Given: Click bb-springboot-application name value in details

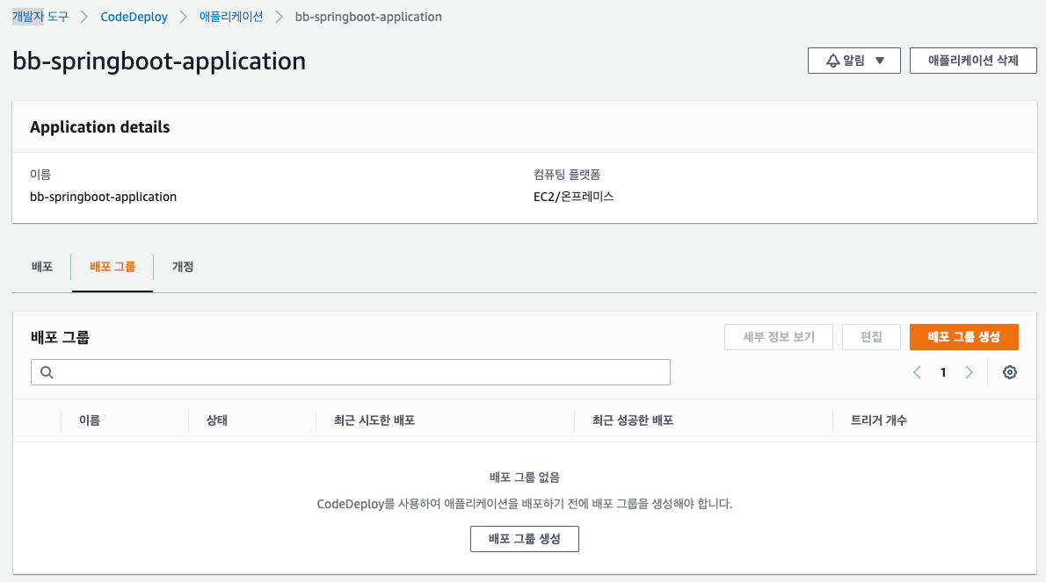Looking at the screenshot, I should 104,197.
